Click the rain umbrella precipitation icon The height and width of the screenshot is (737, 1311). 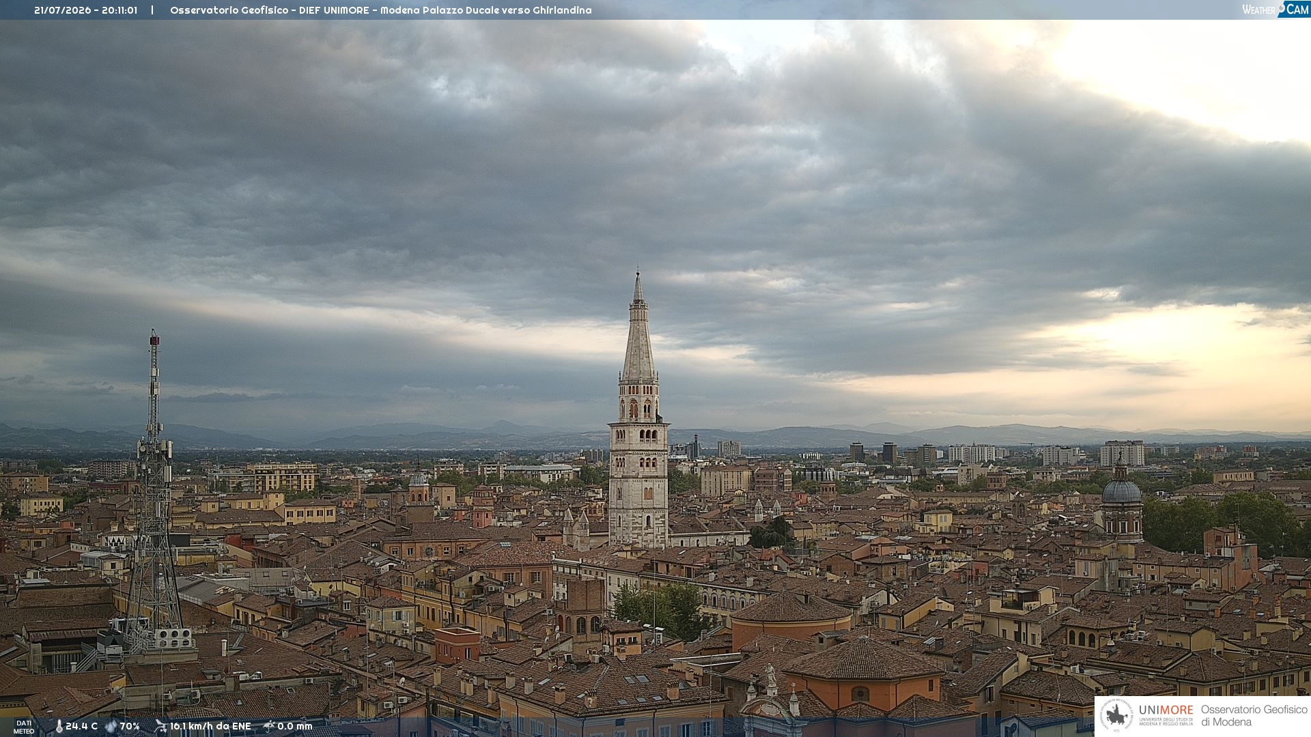click(269, 727)
